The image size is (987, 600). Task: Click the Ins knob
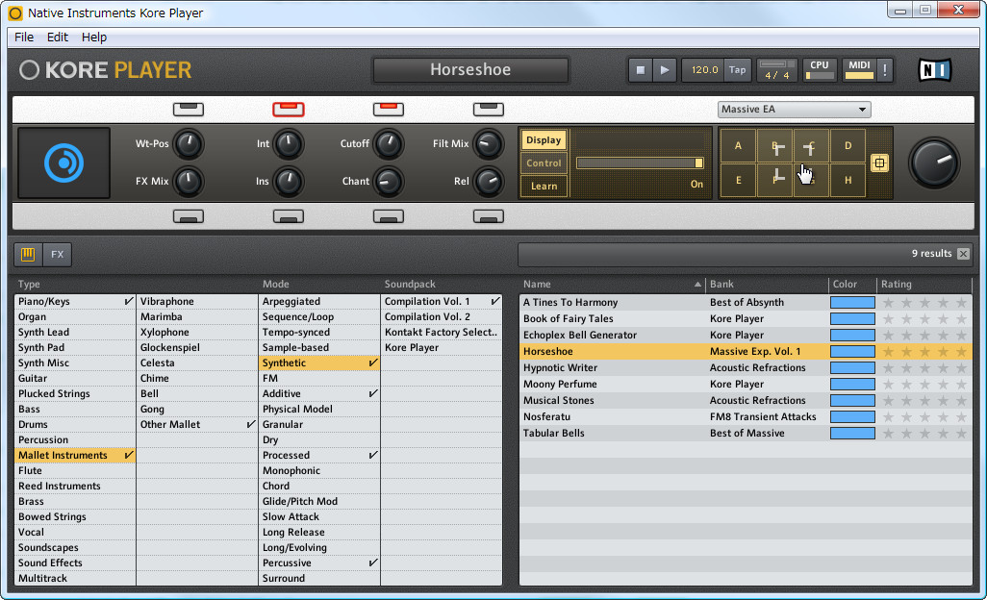289,182
